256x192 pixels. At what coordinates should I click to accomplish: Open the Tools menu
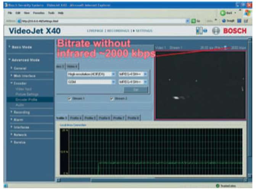click(51, 13)
